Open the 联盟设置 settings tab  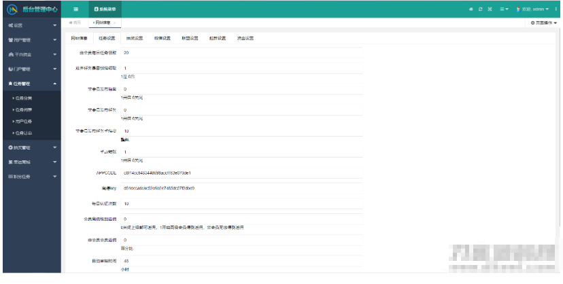(x=190, y=38)
